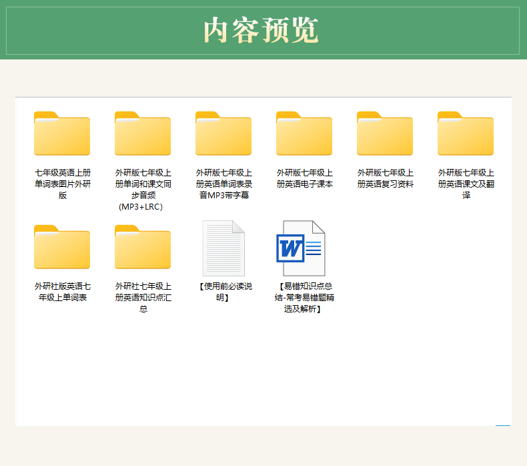Click folder icon for 外研版七年级上册英语课文及翻译
The width and height of the screenshot is (527, 466).
coord(466,134)
